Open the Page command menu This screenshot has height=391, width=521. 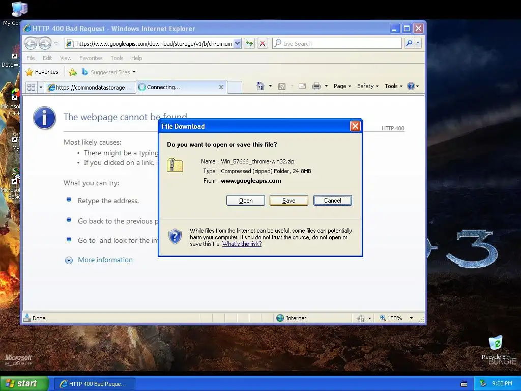pos(342,86)
